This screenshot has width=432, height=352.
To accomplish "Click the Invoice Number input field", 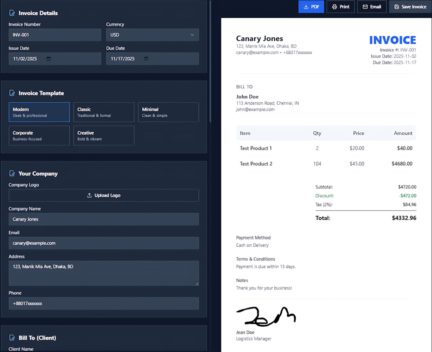I will coord(55,35).
